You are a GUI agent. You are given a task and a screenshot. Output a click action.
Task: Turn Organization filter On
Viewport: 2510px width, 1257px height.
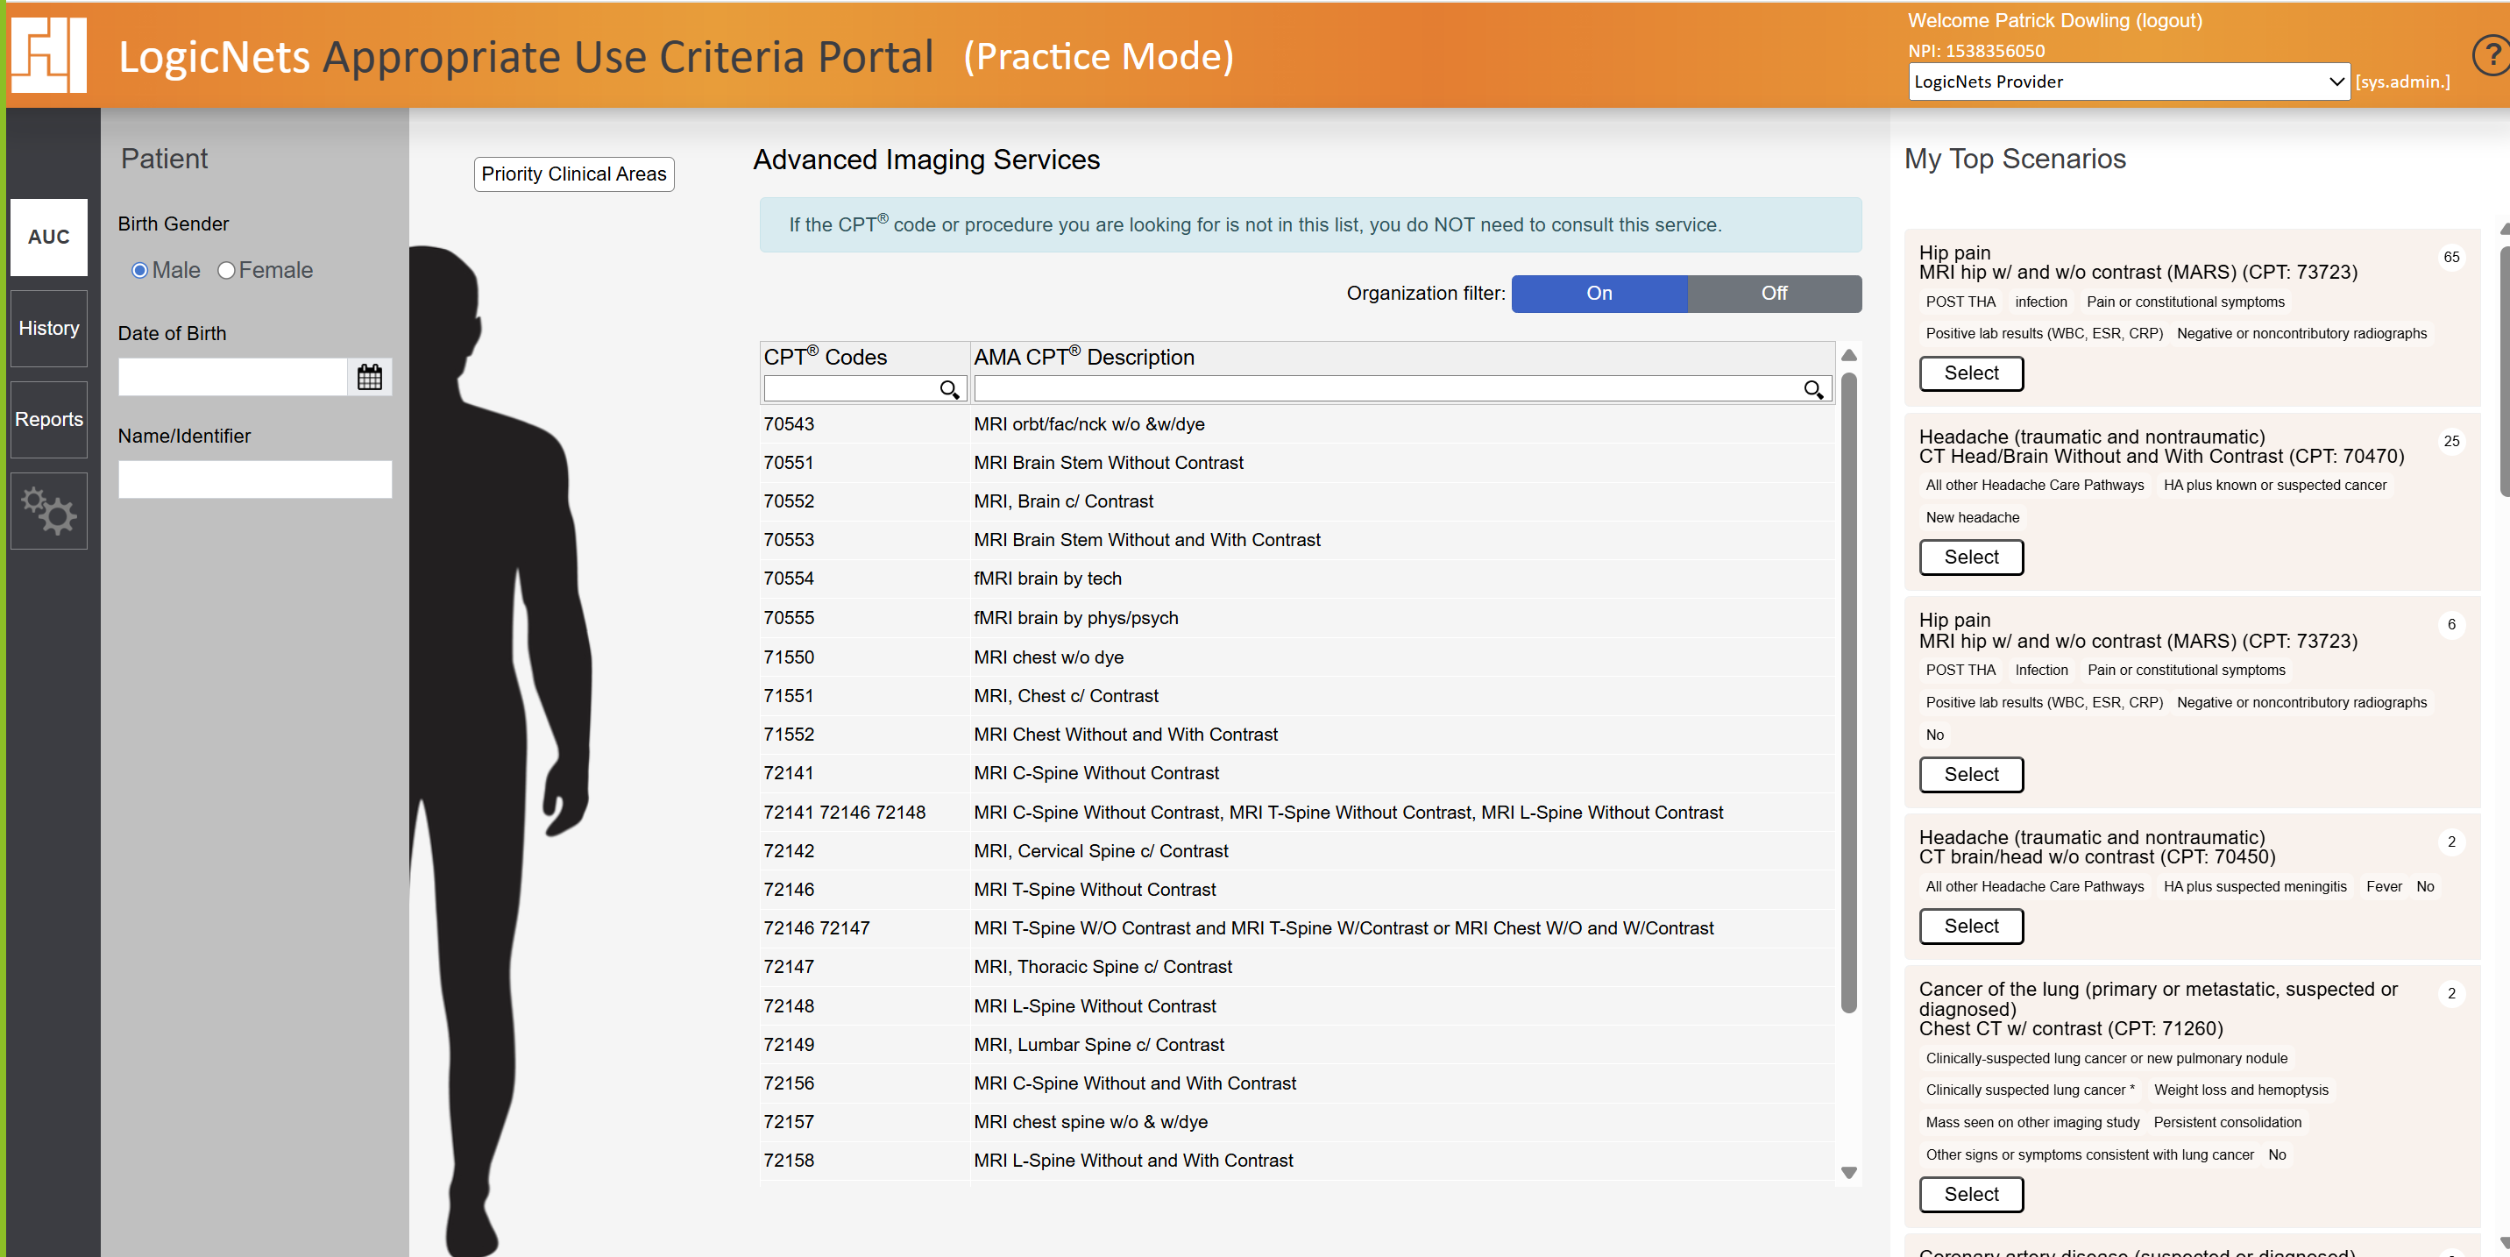tap(1599, 294)
